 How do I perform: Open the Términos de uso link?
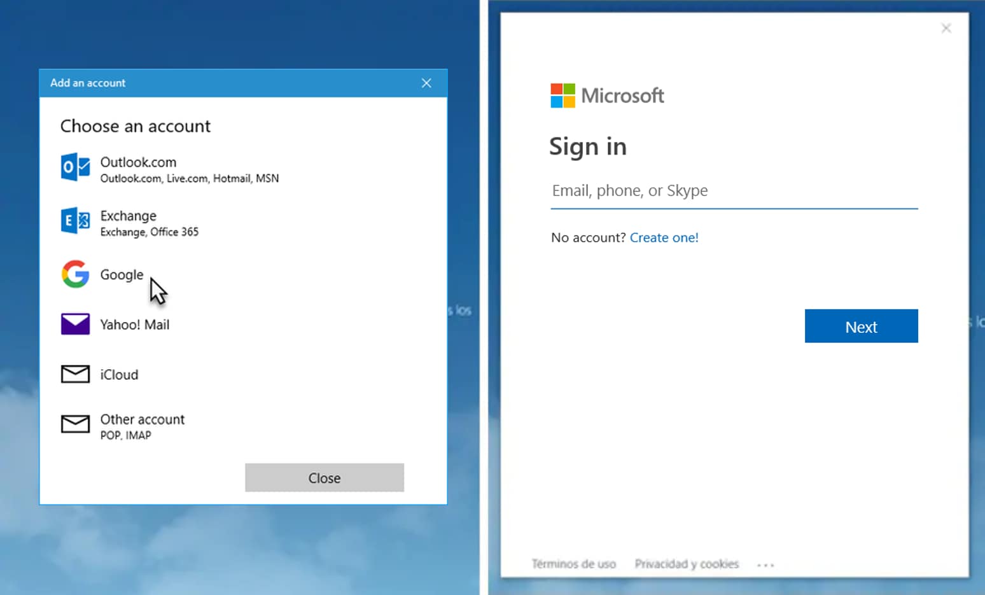tap(573, 564)
